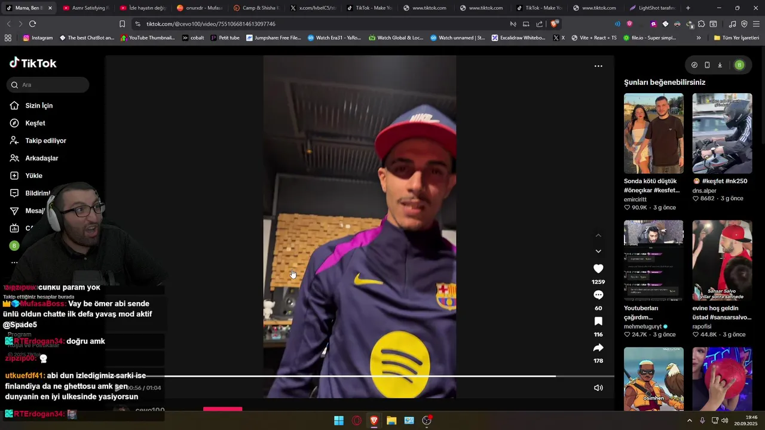The height and width of the screenshot is (430, 765).
Task: Open sidebar three-dot more menu
Action: [x=14, y=262]
